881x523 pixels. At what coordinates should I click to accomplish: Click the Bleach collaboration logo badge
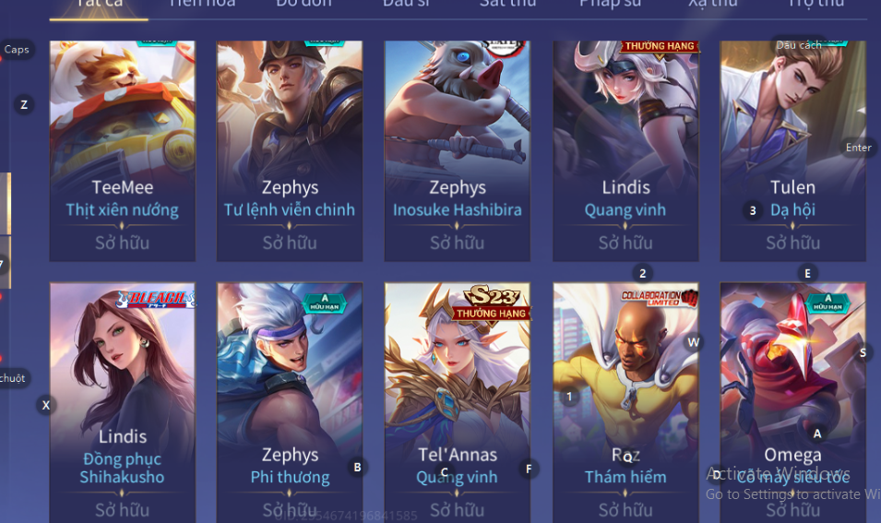[157, 299]
